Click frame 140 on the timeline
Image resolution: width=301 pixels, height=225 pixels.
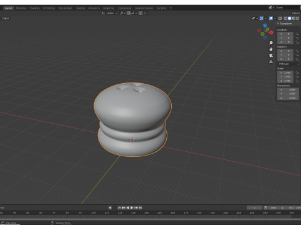146,213
